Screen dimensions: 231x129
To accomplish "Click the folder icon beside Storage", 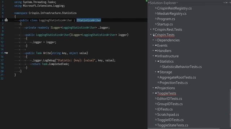I will (x=158, y=72).
